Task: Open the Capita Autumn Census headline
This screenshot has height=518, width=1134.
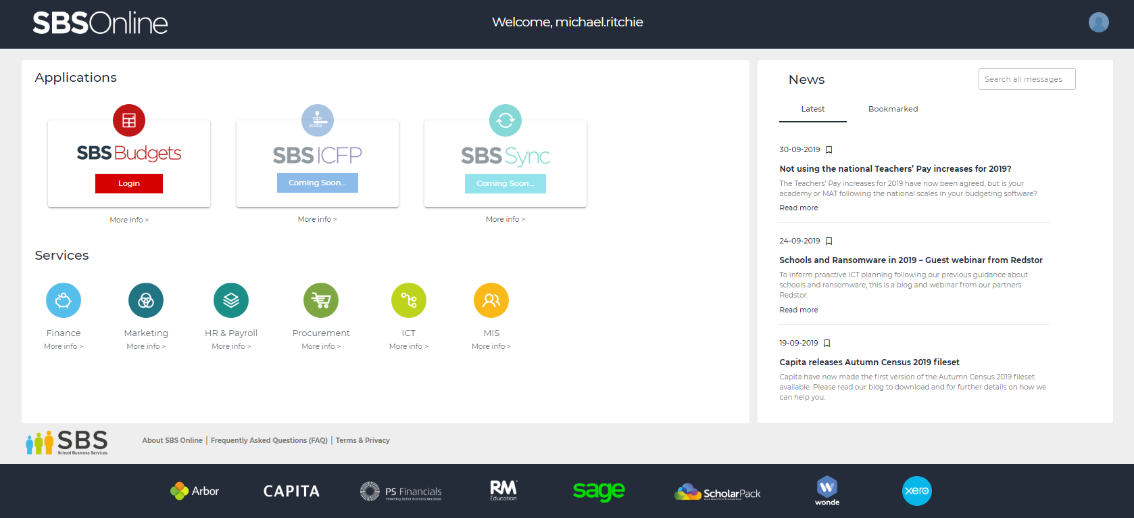Action: 870,362
